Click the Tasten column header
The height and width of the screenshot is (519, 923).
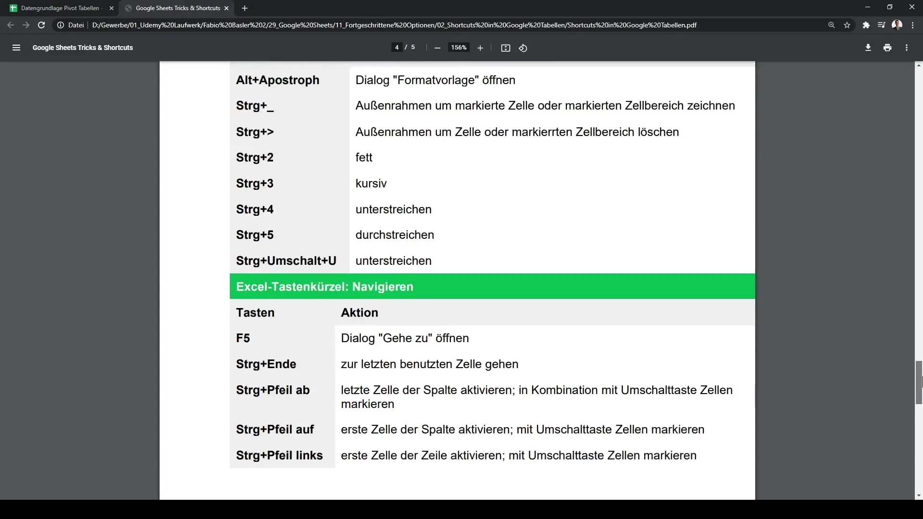pos(255,312)
